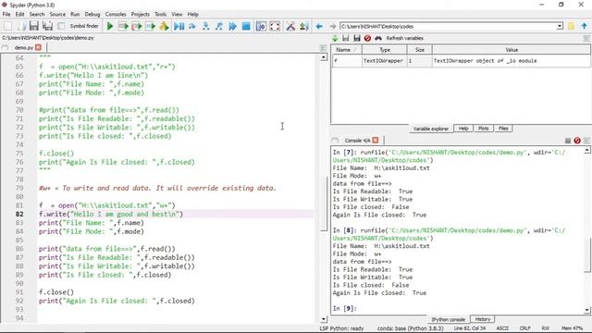Save variable data icon

[x=345, y=38]
